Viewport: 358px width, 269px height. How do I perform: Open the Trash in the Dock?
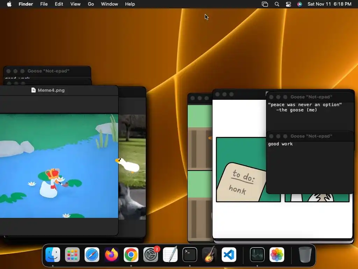coord(305,255)
